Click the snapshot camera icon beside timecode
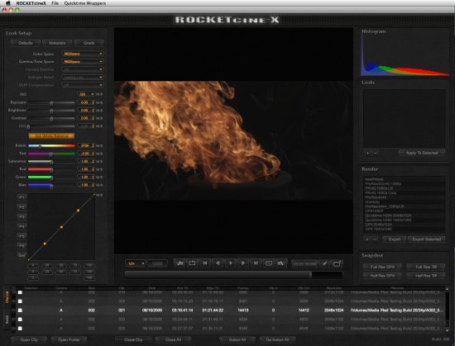The image size is (455, 346). point(337,263)
